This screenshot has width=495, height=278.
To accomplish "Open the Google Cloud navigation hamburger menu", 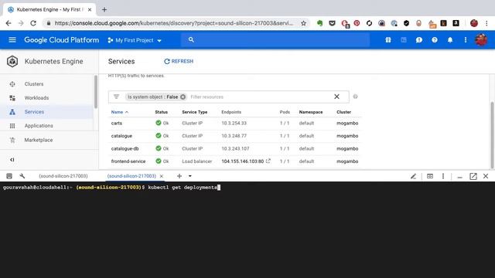I will point(12,40).
